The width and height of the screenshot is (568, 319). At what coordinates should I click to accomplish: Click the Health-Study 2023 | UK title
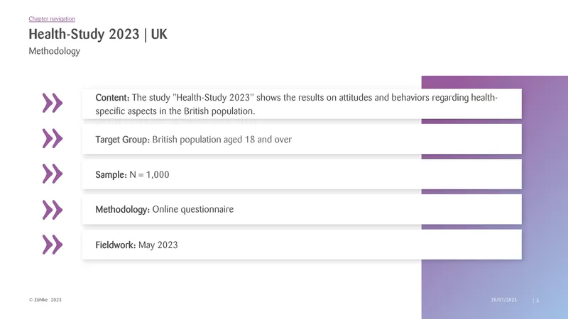[x=98, y=34]
